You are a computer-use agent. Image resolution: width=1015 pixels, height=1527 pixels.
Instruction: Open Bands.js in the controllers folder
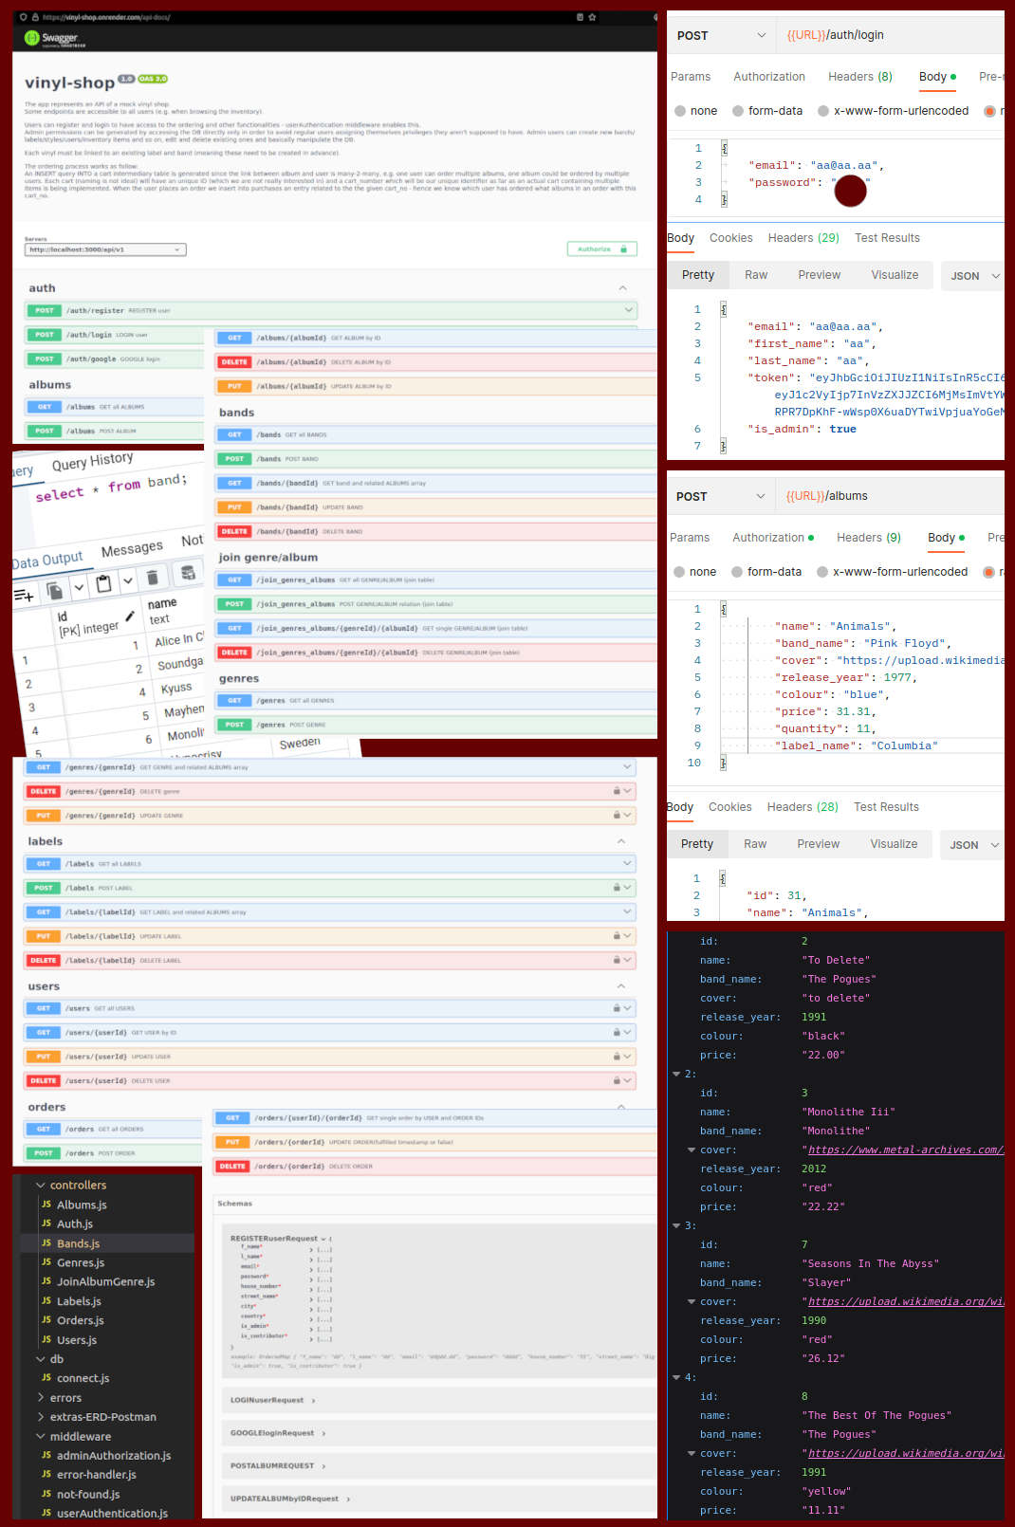(78, 1243)
